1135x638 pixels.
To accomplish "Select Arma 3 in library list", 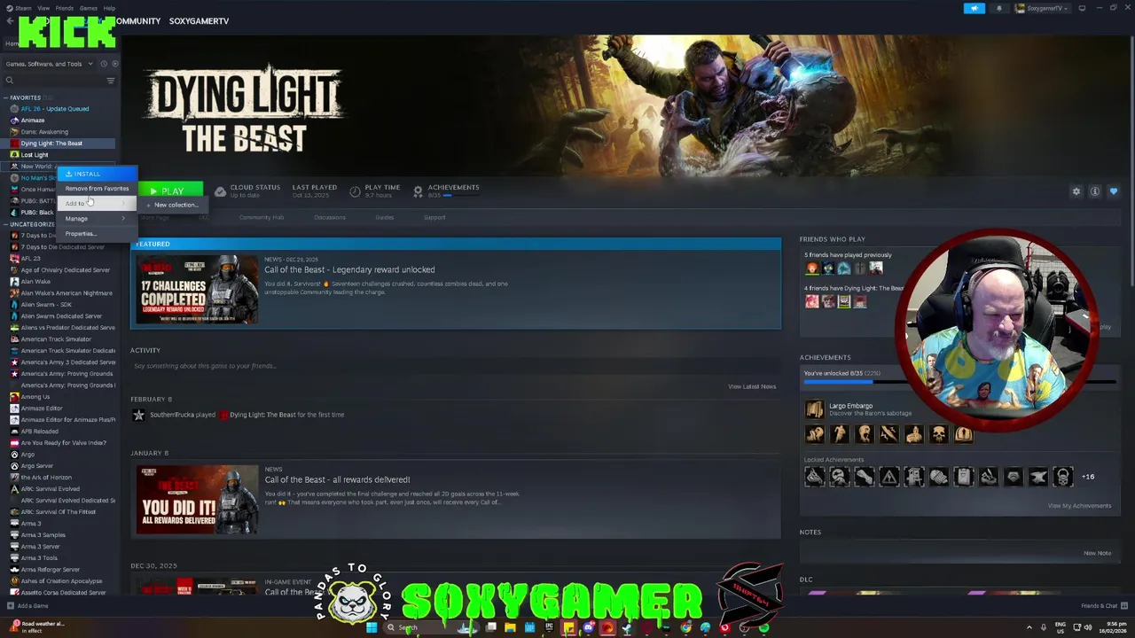I will (31, 524).
